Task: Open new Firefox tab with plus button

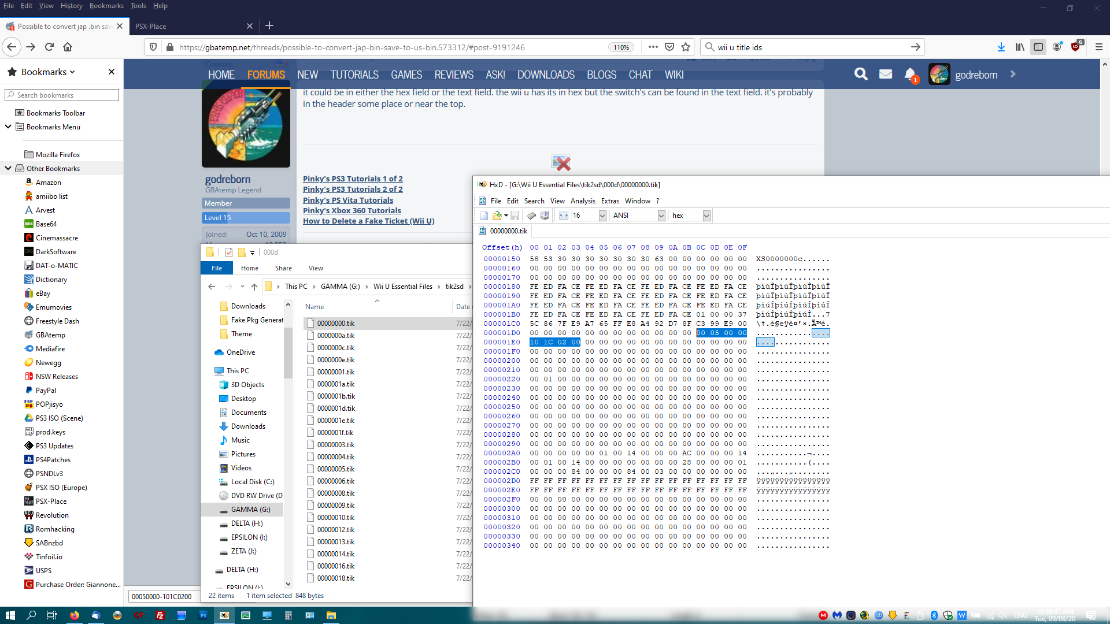Action: point(269,25)
